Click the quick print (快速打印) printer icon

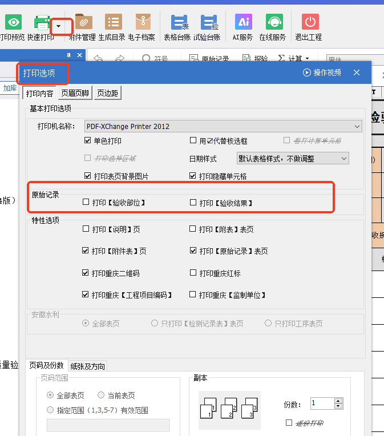pyautogui.click(x=42, y=22)
